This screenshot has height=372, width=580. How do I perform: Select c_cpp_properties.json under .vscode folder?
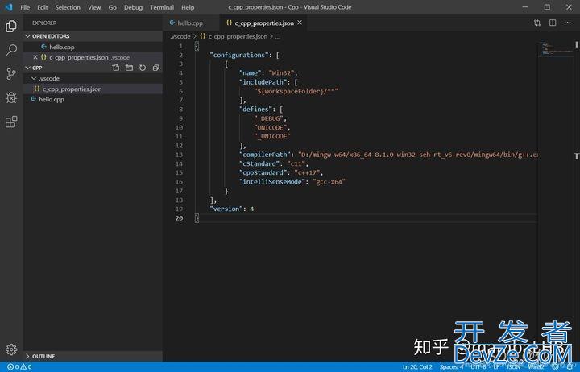coord(93,89)
